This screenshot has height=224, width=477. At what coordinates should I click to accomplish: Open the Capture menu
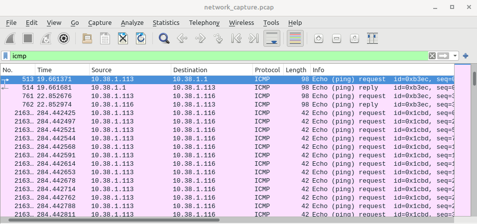(100, 23)
